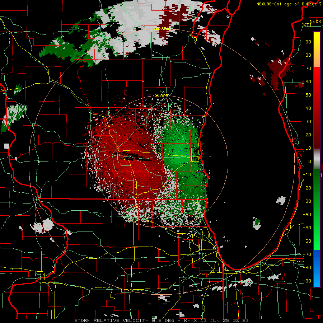
Task: Click the positive 80 value on velocity scale
Action: pyautogui.click(x=308, y=55)
